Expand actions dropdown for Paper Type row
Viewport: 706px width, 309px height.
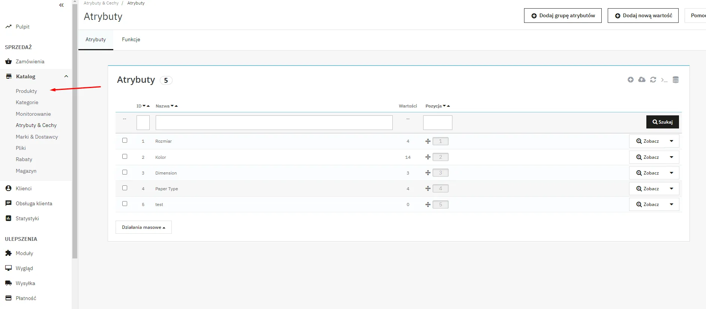[671, 189]
